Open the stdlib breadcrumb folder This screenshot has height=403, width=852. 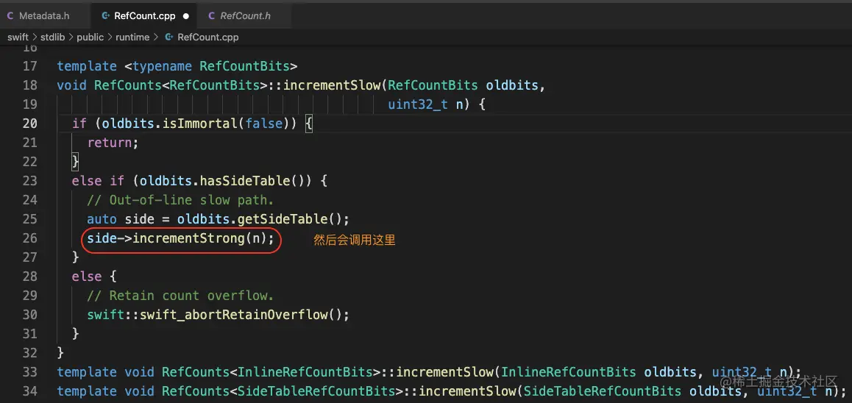click(x=53, y=37)
